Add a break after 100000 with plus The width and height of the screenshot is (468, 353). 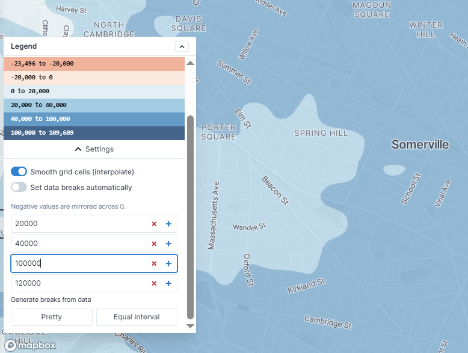[x=168, y=263]
